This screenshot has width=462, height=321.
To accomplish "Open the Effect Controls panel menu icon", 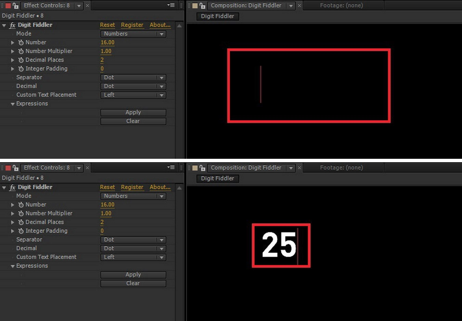I will 170,5.
